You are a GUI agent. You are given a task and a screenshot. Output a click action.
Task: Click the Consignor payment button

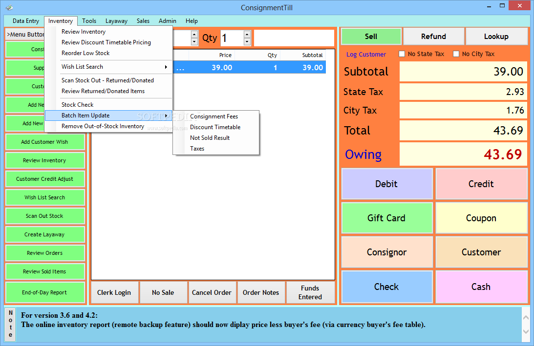pyautogui.click(x=386, y=252)
